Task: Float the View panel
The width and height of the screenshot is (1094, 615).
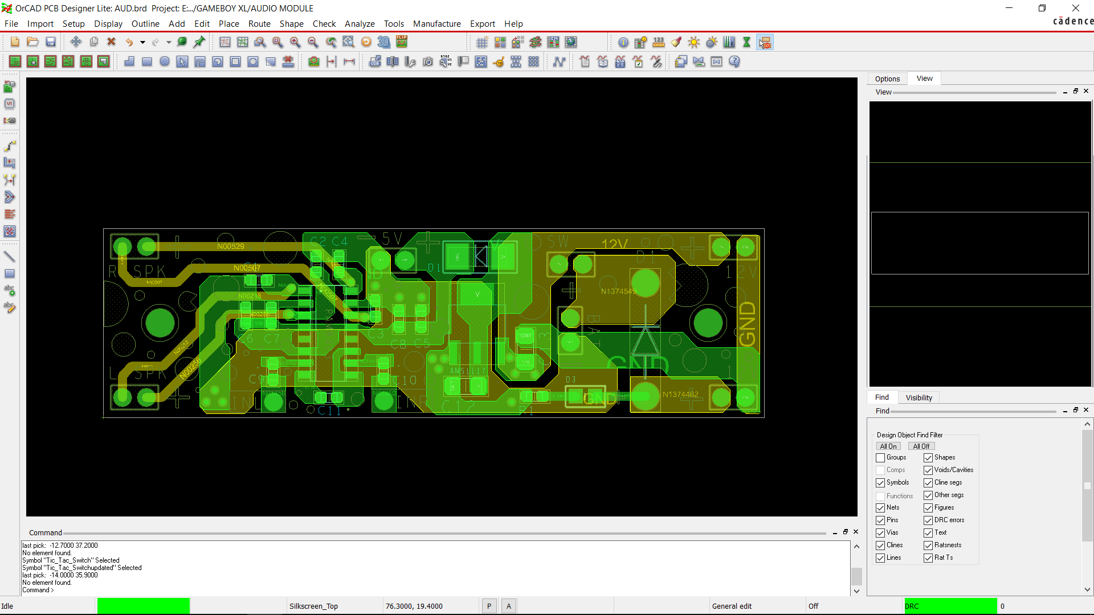Action: tap(1076, 91)
